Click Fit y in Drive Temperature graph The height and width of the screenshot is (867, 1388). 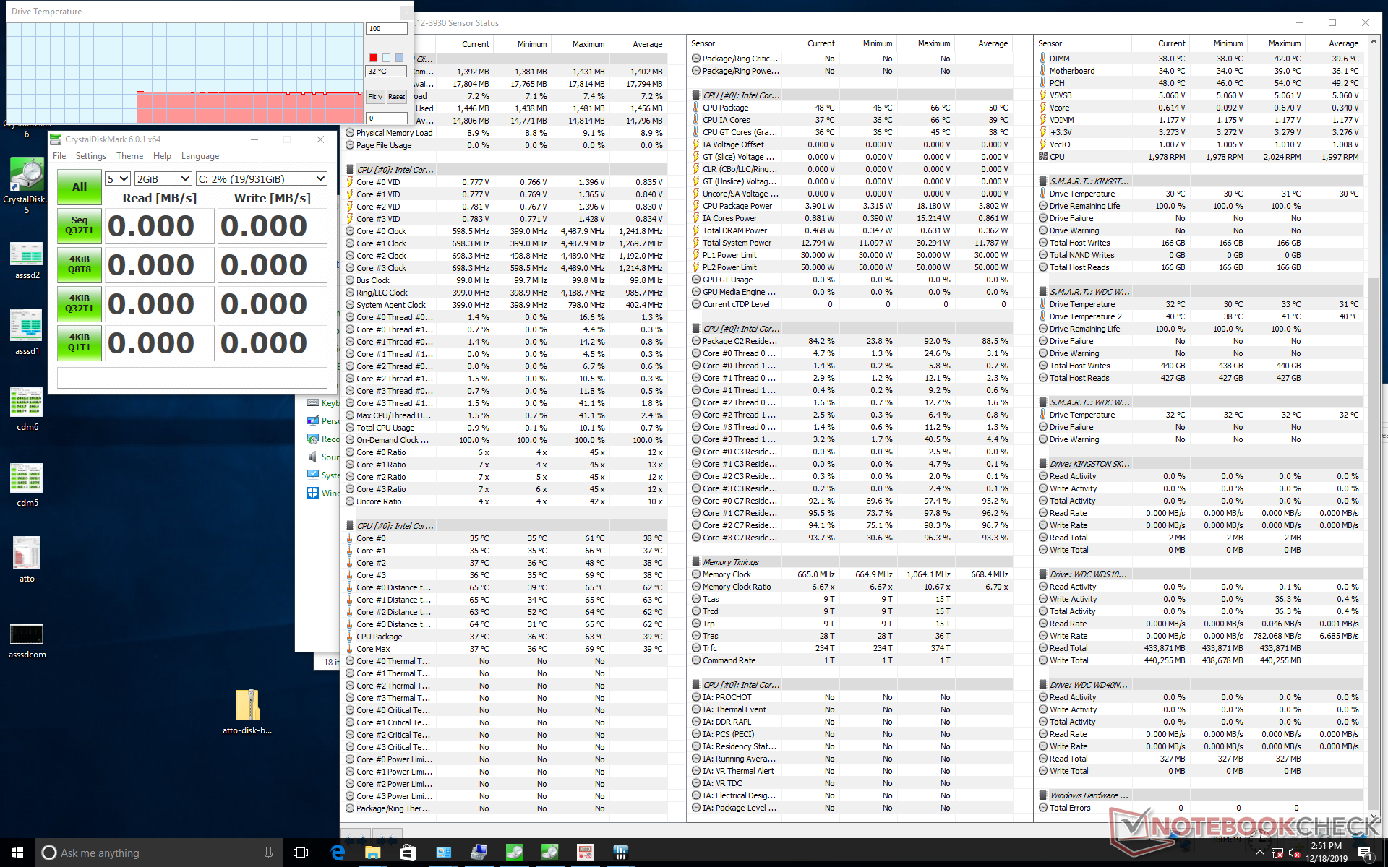[x=375, y=97]
